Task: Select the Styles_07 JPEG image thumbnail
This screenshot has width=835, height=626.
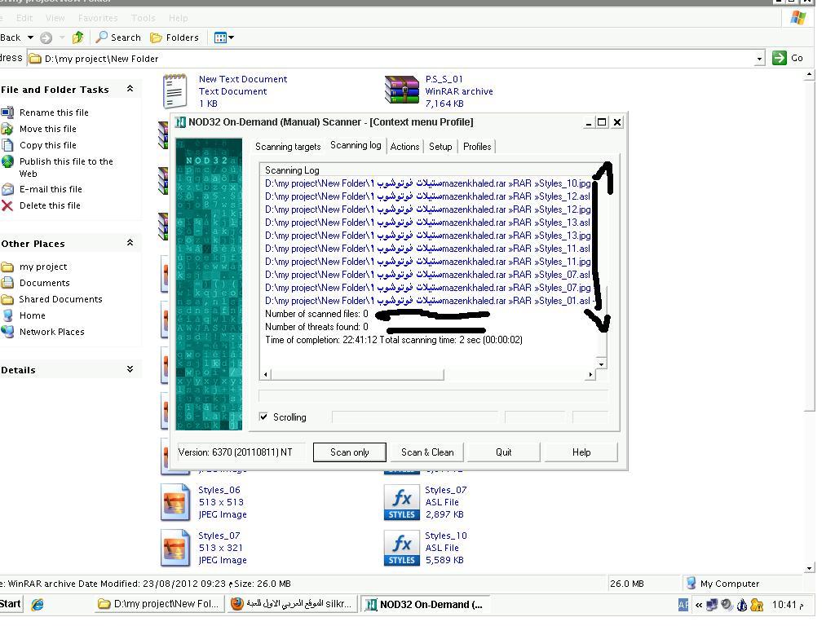Action: click(x=175, y=548)
